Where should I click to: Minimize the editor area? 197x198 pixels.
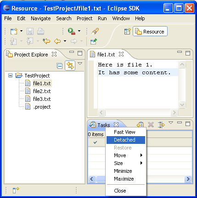coord(180,52)
